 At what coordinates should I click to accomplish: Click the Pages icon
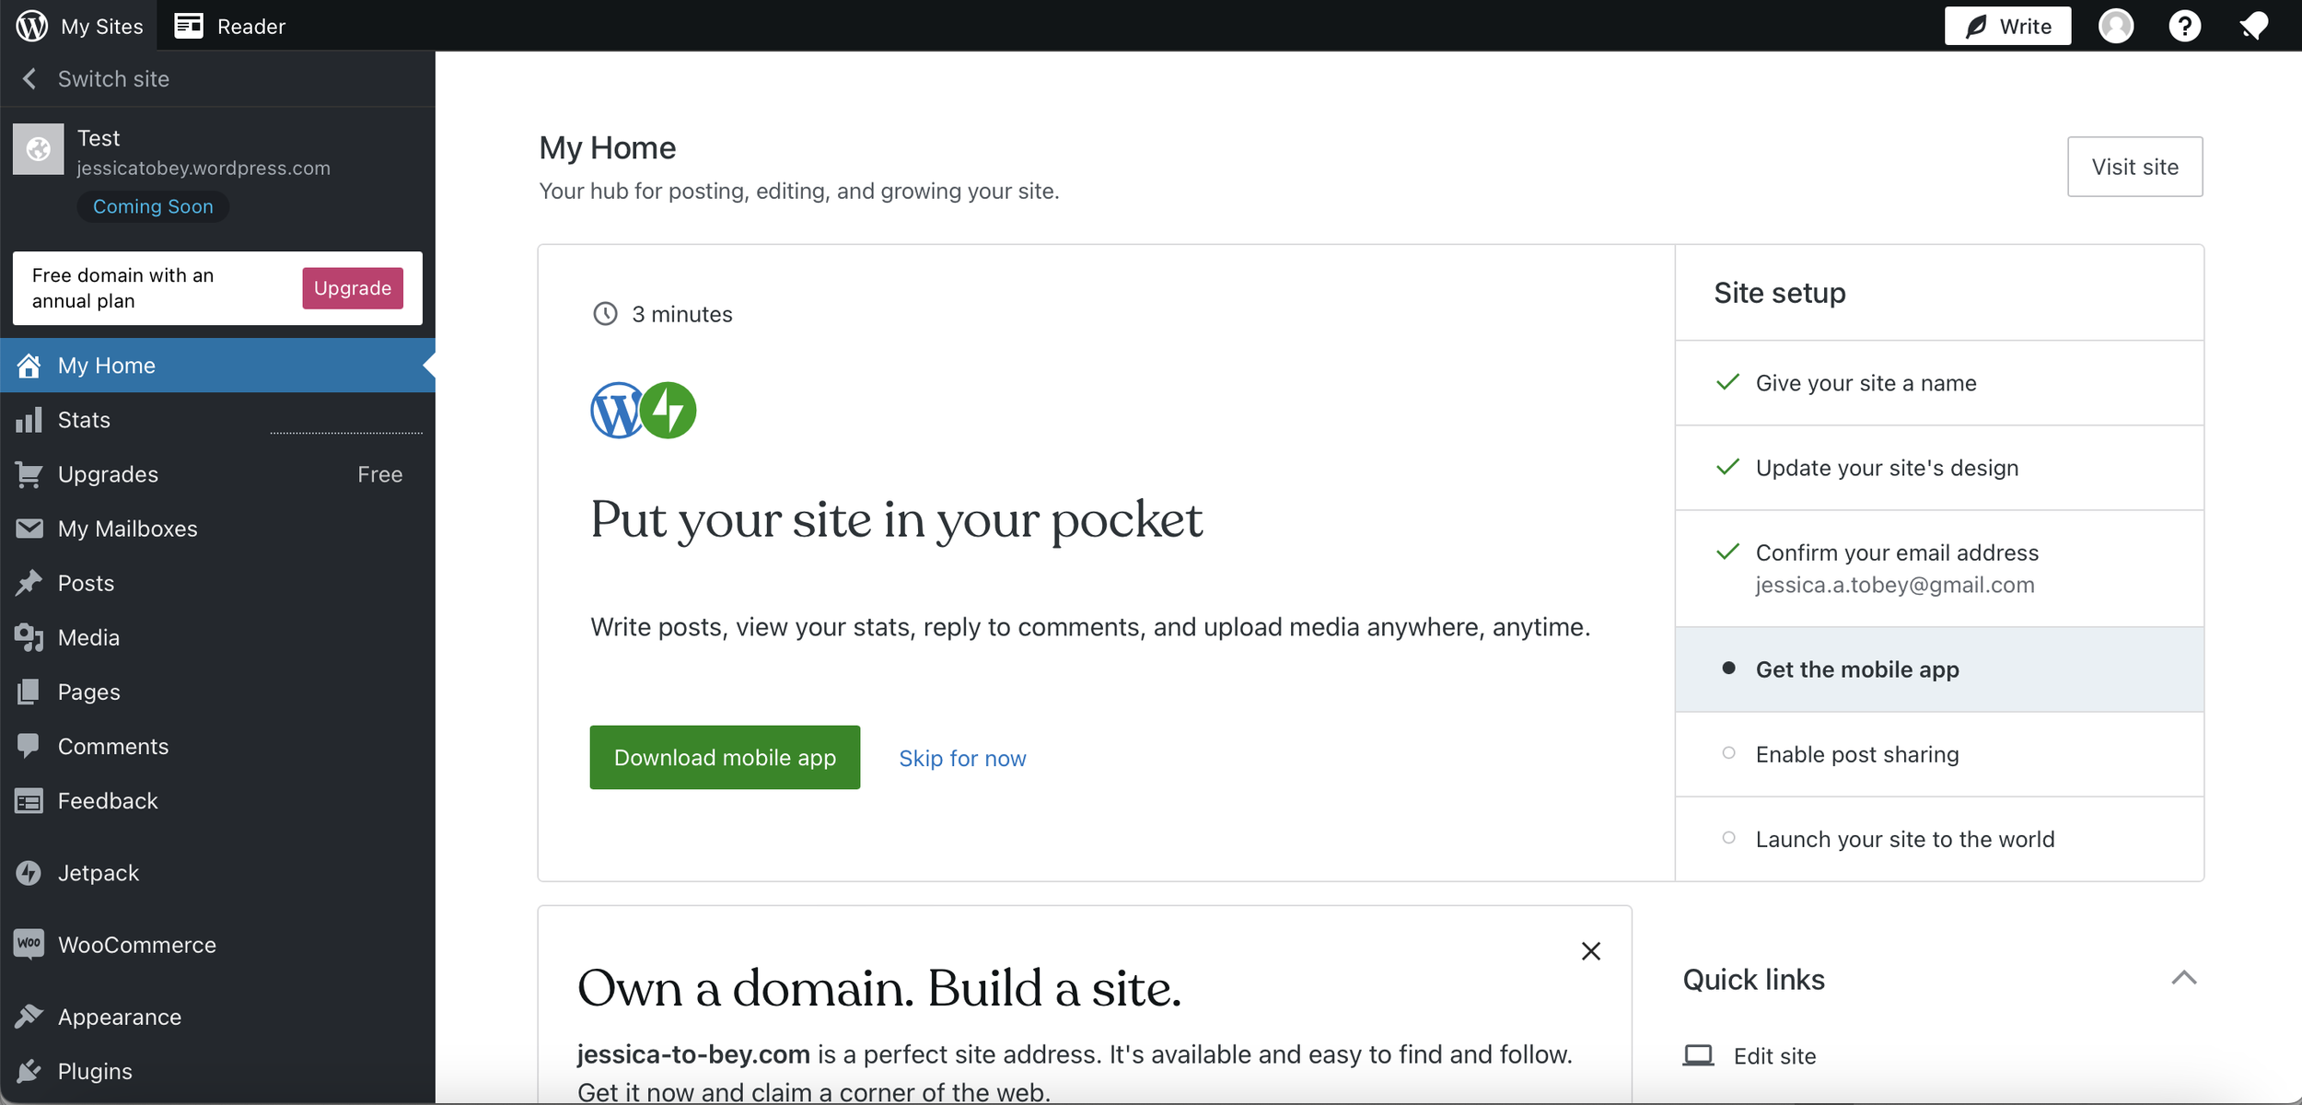click(29, 692)
